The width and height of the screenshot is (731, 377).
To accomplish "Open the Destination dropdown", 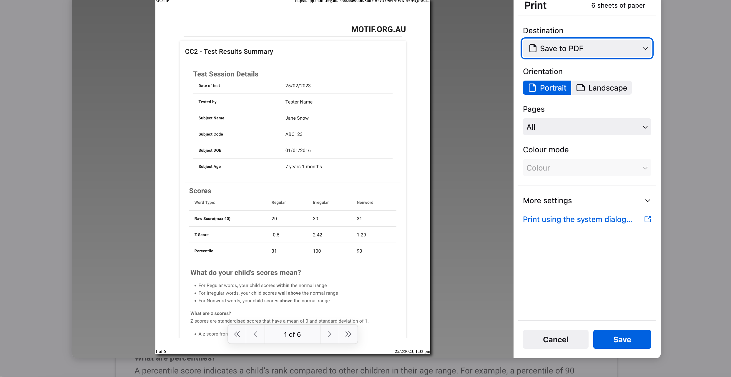I will tap(587, 48).
